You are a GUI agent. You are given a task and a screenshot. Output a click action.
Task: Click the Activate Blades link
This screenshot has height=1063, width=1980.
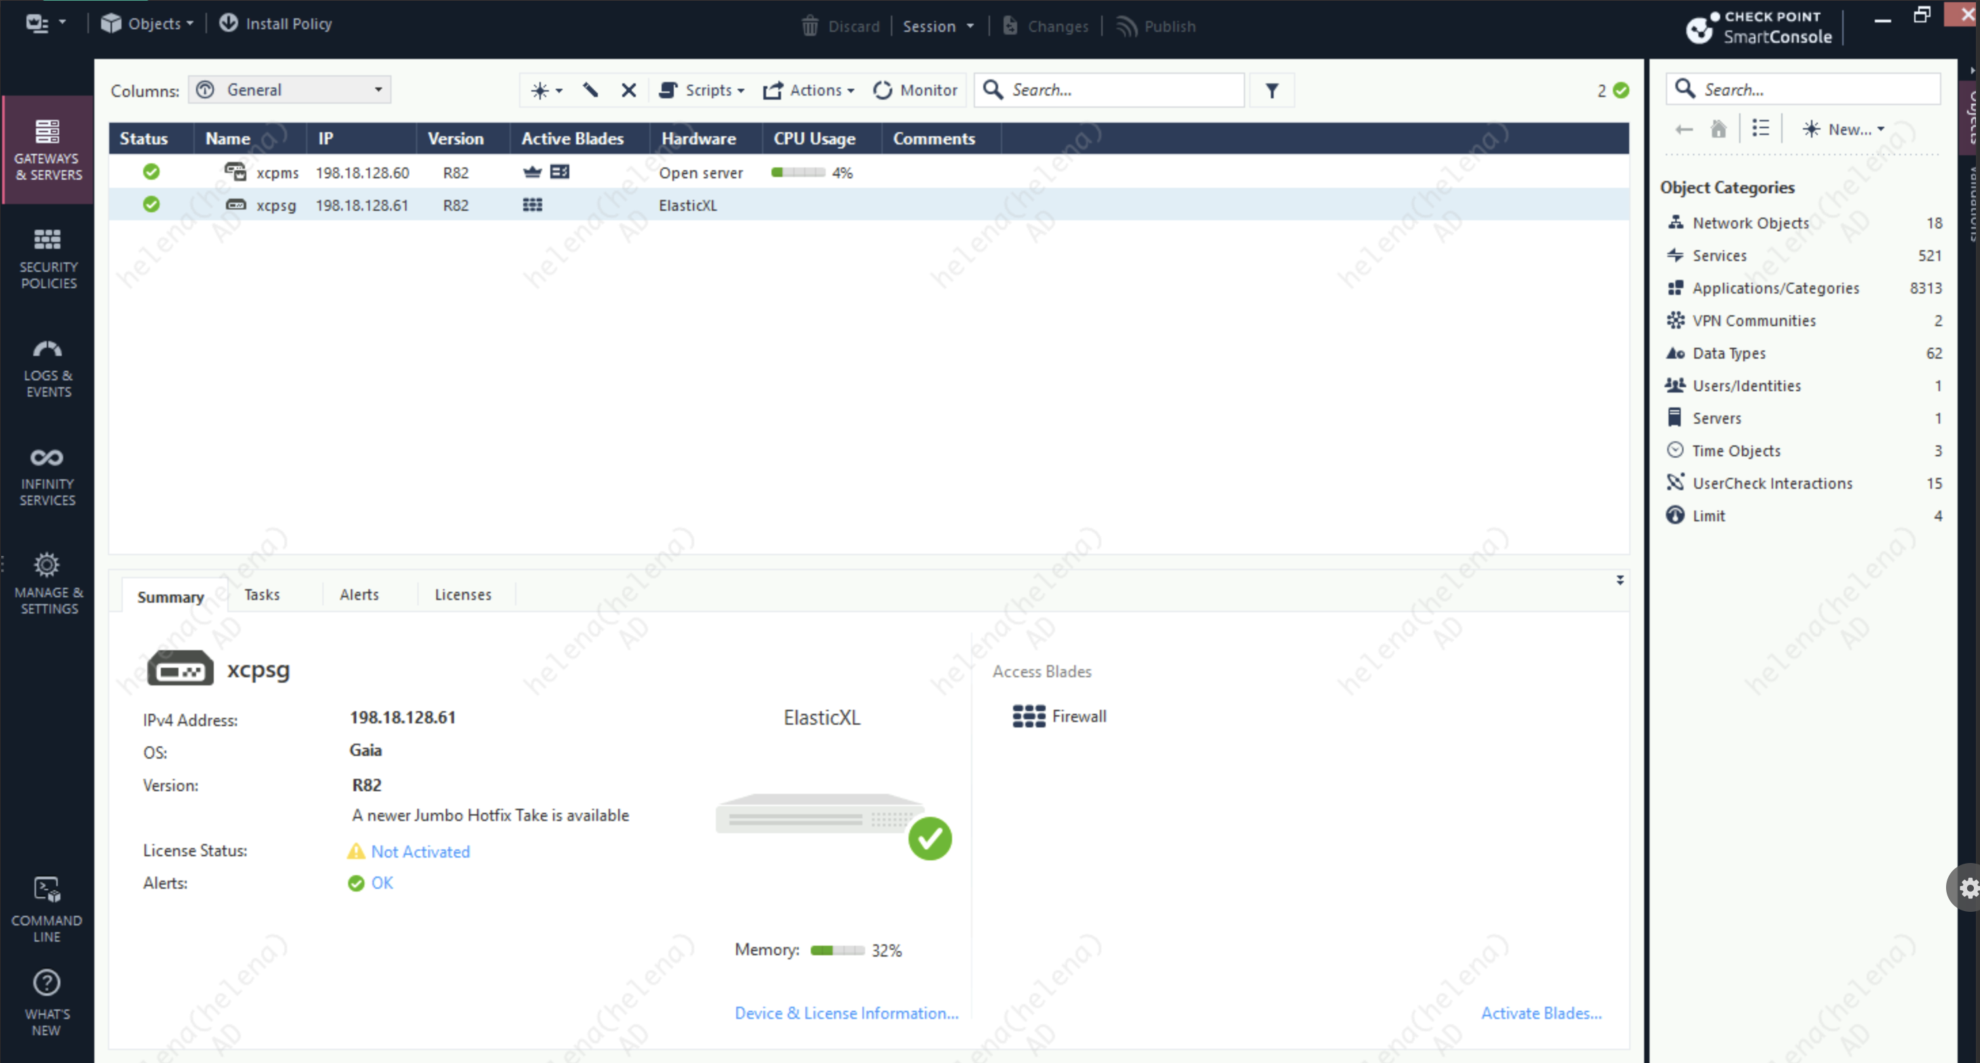[x=1541, y=1013]
